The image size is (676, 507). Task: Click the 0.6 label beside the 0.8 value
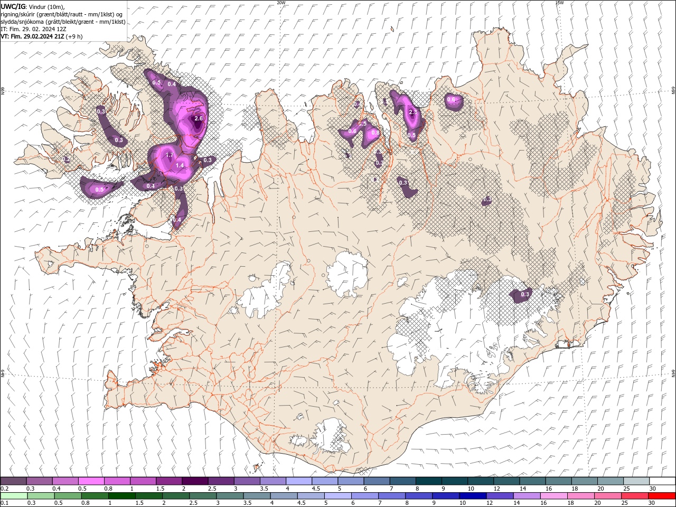coord(352,131)
